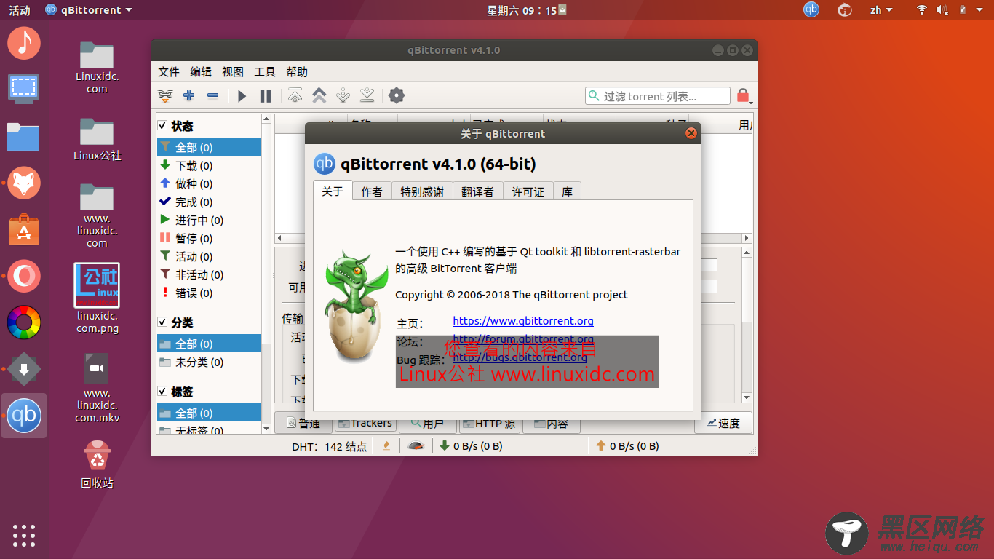
Task: Toggle alternative speed limits speedometer icon
Action: (416, 445)
